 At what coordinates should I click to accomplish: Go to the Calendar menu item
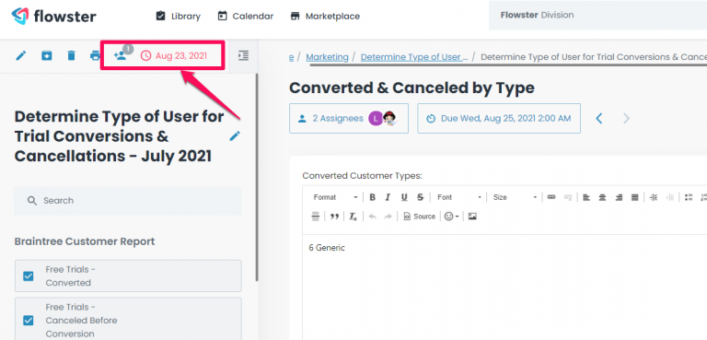pos(245,17)
